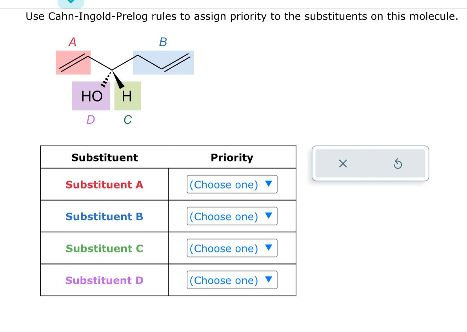The image size is (467, 332).
Task: Click the Substituent column header
Action: click(x=104, y=158)
